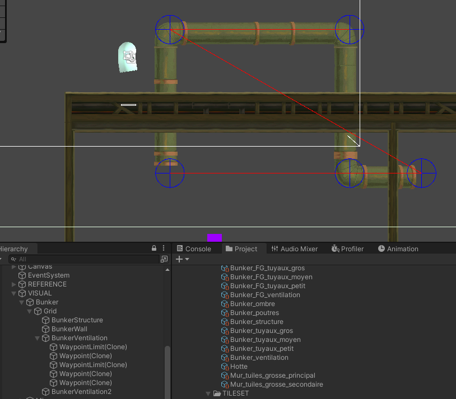Open the Hierarchy options kebab menu
The height and width of the screenshot is (399, 456).
(163, 248)
